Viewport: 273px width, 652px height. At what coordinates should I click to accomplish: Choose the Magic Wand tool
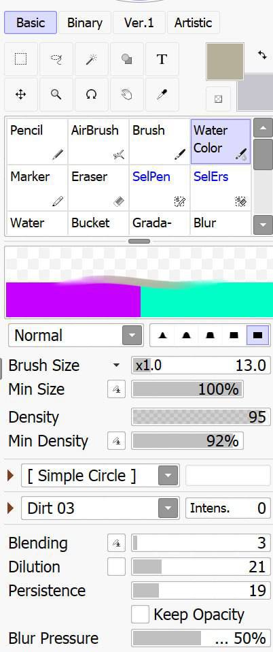click(91, 59)
